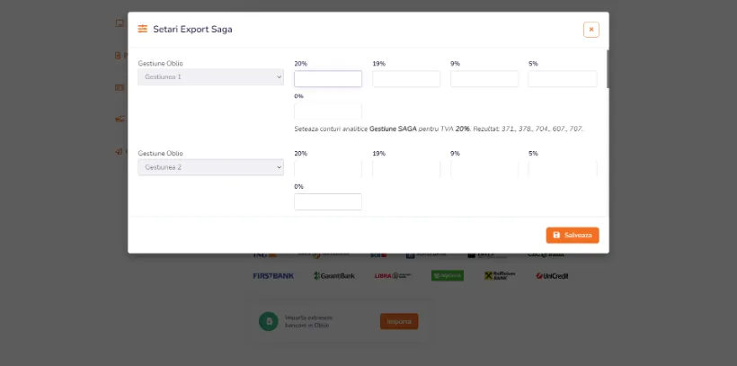Focus the 9% field for Gestiunea 1
This screenshot has height=366, width=737.
484,78
